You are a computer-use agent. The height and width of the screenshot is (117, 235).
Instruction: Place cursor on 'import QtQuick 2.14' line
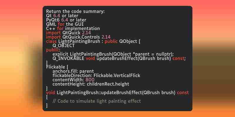[x=68, y=33]
